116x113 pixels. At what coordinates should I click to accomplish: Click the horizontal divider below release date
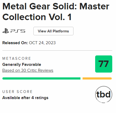pos(57,50)
